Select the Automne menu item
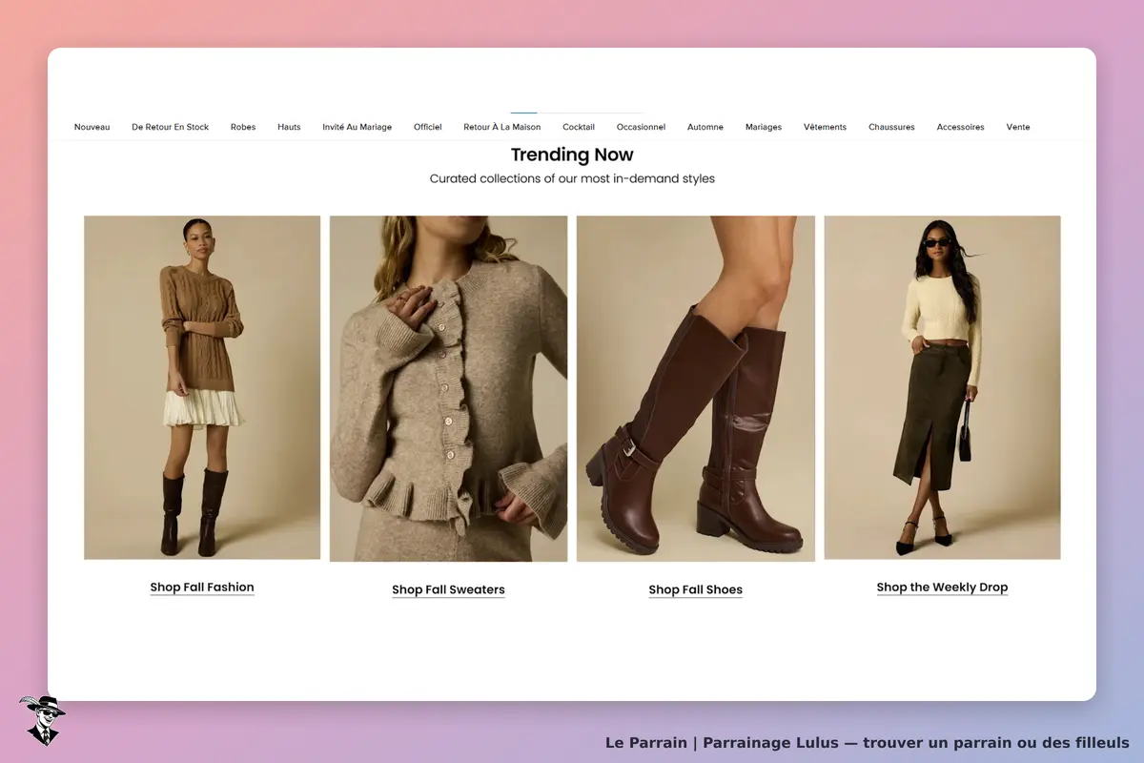The image size is (1144, 763). point(705,127)
